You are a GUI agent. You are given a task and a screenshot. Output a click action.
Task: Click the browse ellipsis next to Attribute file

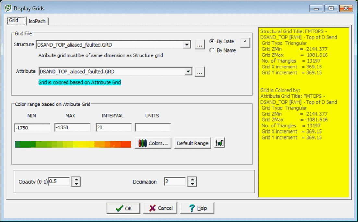click(199, 72)
